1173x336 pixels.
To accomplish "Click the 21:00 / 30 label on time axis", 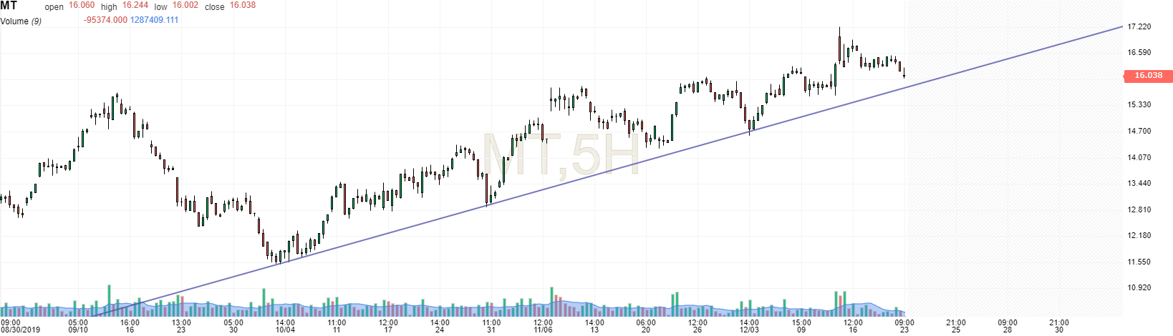I will (x=1058, y=326).
